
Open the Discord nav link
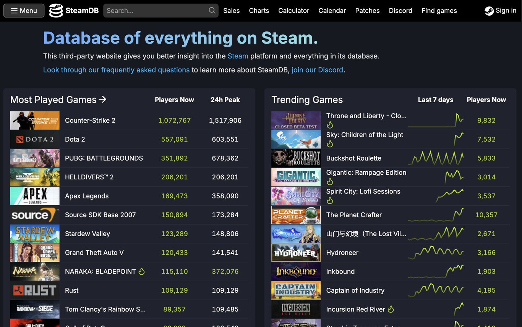click(x=401, y=11)
